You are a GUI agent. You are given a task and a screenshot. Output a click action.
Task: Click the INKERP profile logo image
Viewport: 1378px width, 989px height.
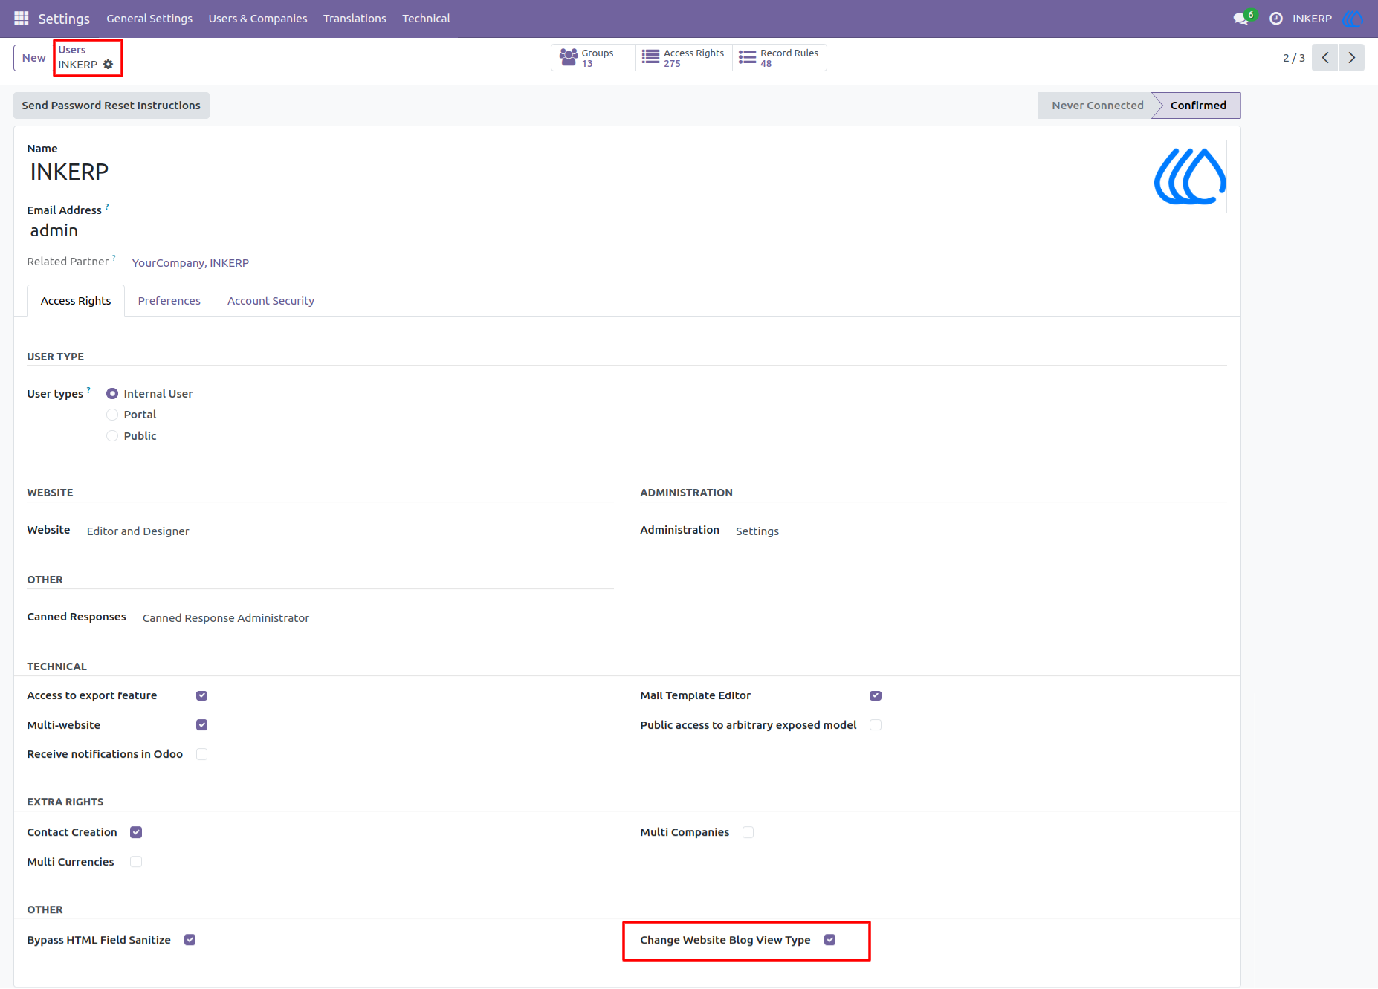point(1190,177)
